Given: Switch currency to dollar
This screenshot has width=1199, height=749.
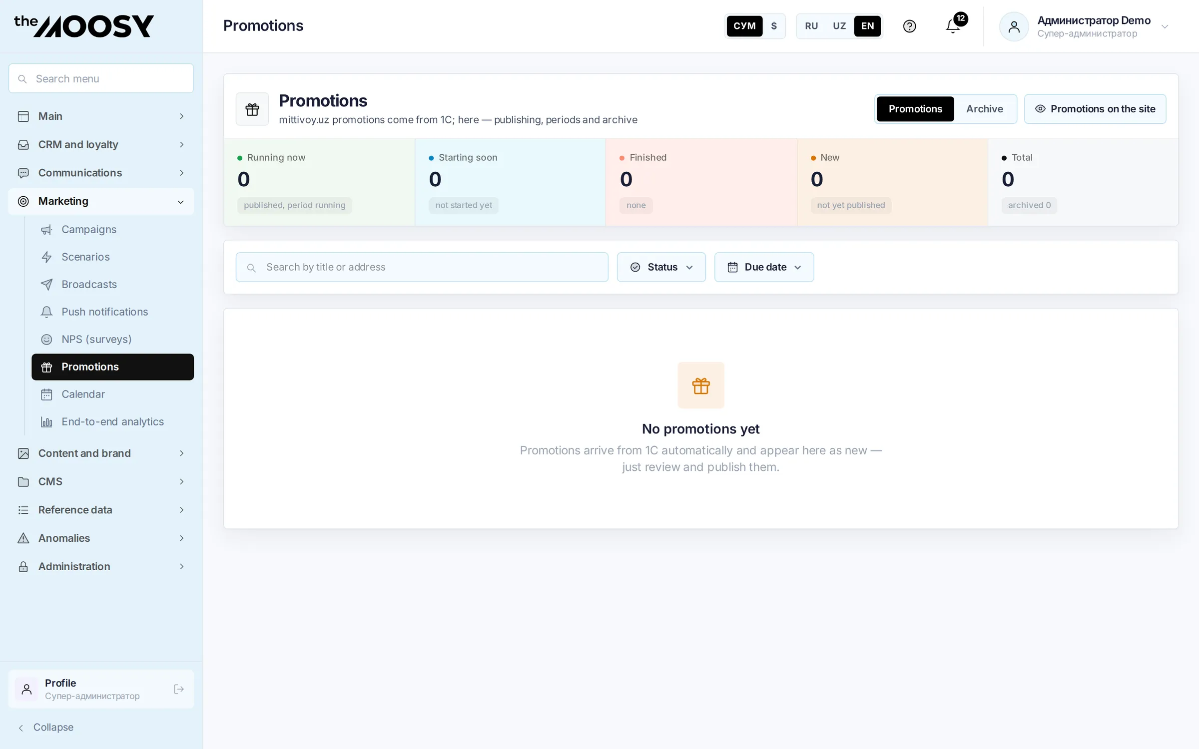Looking at the screenshot, I should point(774,26).
